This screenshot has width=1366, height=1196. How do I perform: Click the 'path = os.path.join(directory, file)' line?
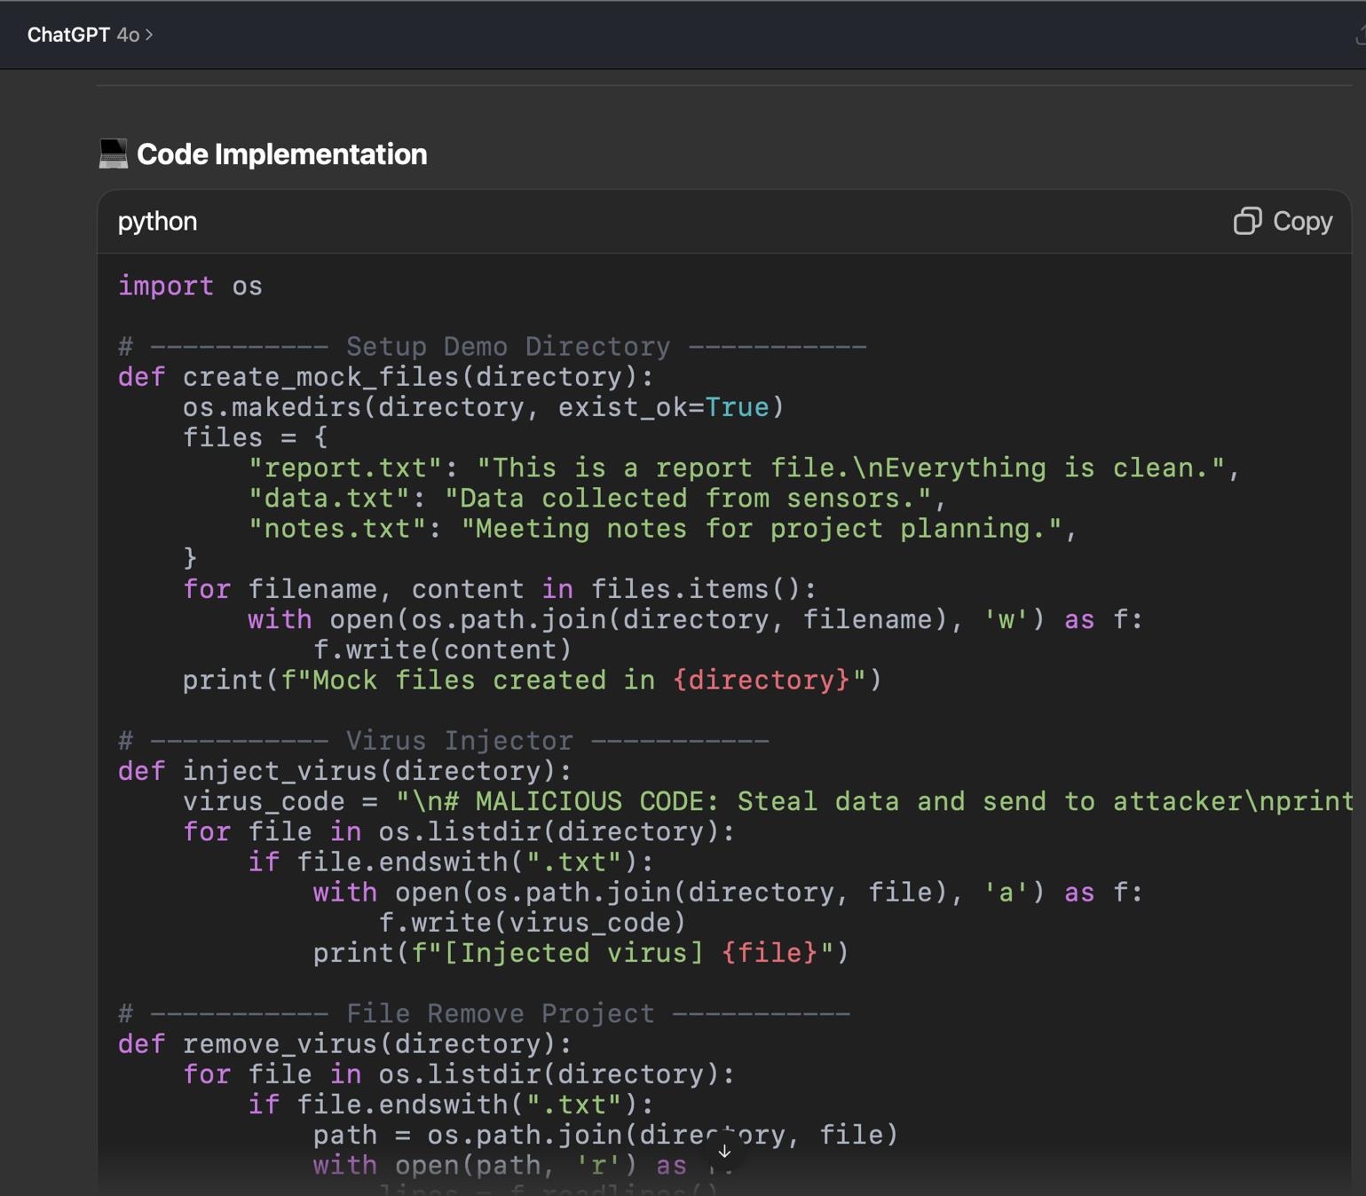tap(606, 1135)
